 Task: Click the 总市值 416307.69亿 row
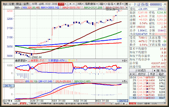[148, 63]
